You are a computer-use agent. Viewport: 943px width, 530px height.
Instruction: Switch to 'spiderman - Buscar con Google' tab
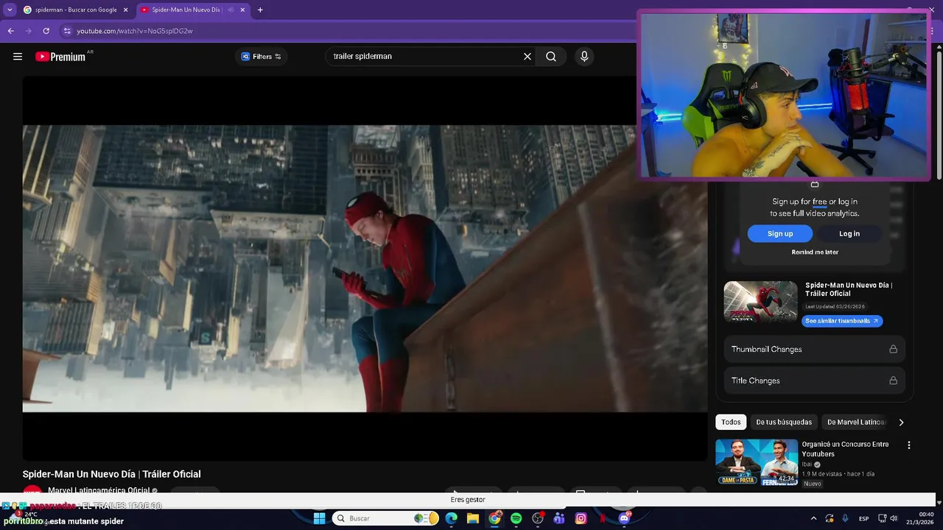point(75,10)
